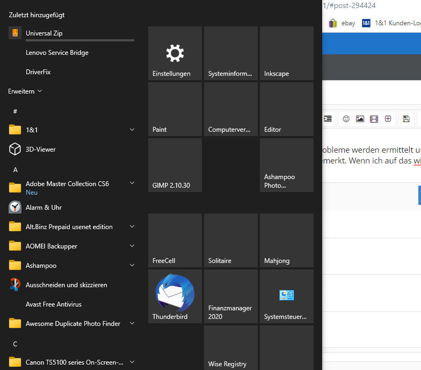Viewport: 421px width, 370px height.
Task: Open the 3D-Viewer cube icon
Action: click(x=15, y=150)
